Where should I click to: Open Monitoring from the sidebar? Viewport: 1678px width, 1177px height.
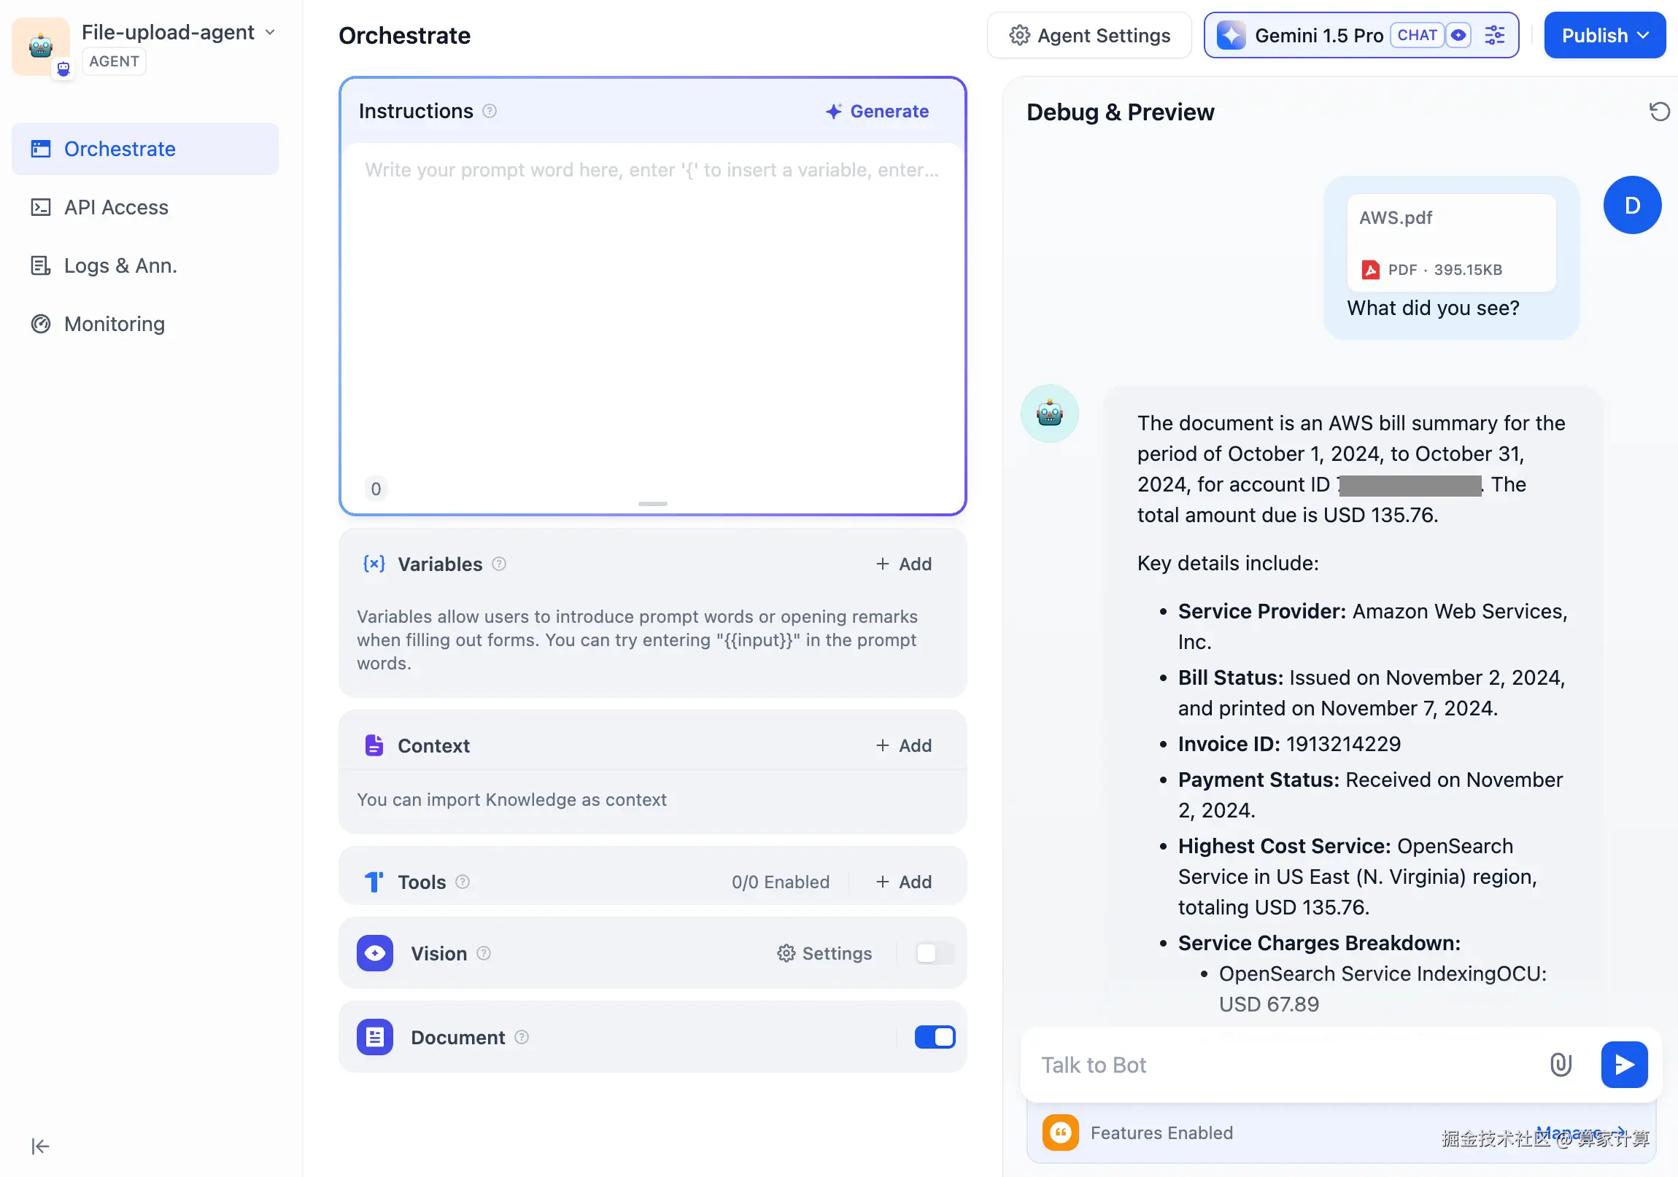[x=114, y=324]
